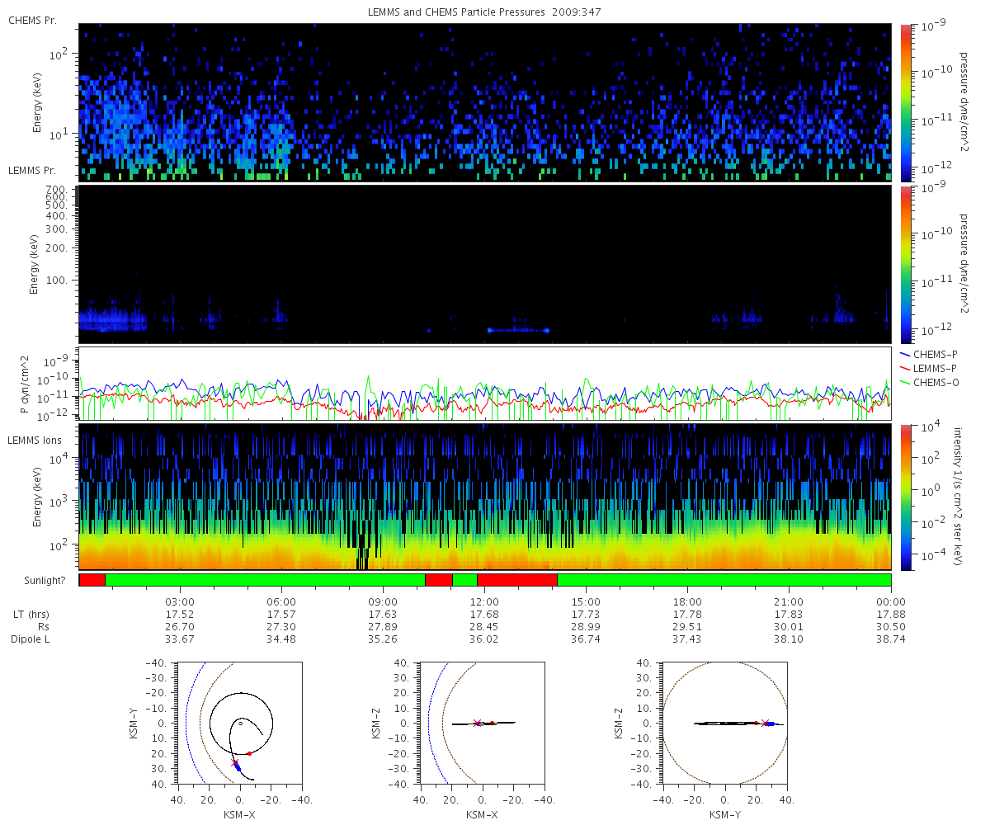The width and height of the screenshot is (990, 825).
Task: Click the LEMMS Ions intensity color bar
Action: pyautogui.click(x=905, y=497)
